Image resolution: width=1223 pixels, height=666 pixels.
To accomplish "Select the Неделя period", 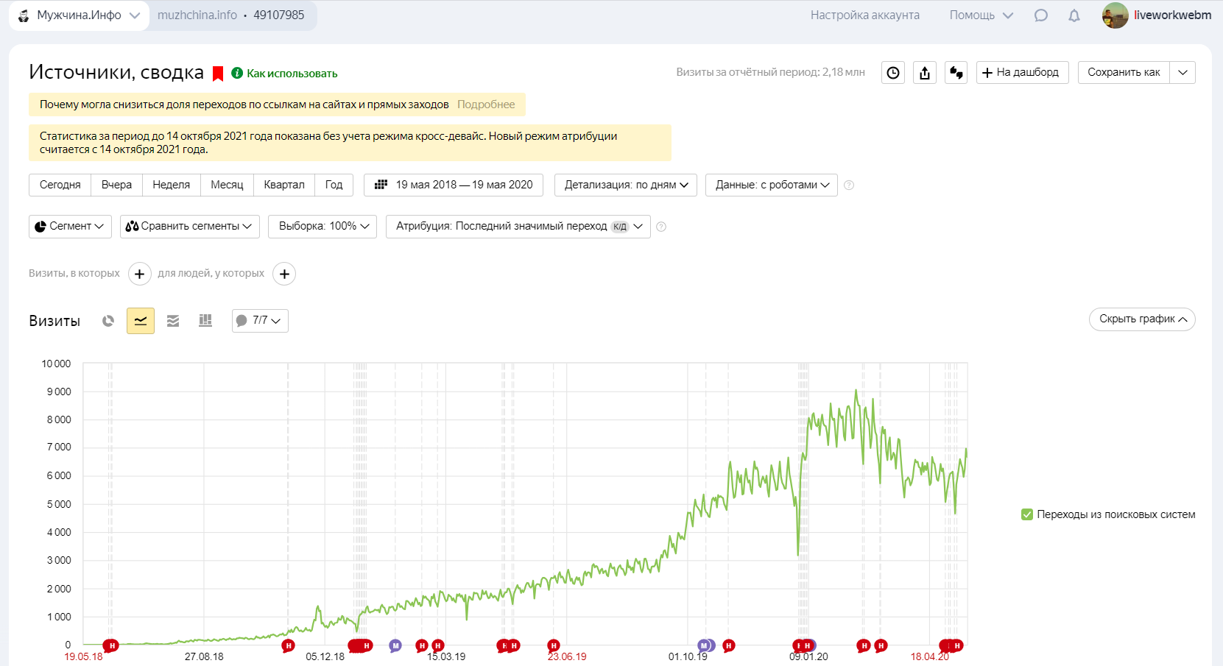I will pyautogui.click(x=172, y=185).
